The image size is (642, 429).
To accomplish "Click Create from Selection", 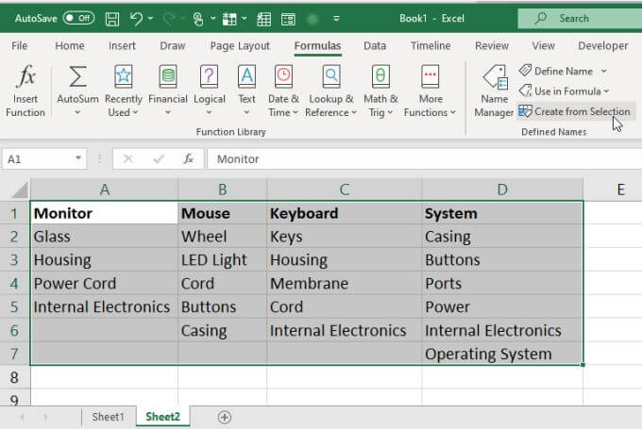I will pos(574,111).
